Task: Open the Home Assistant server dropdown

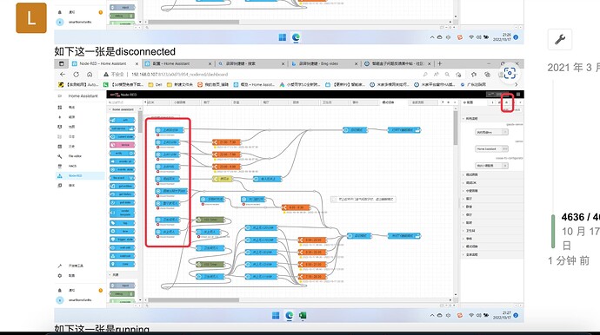Action: 491,148
